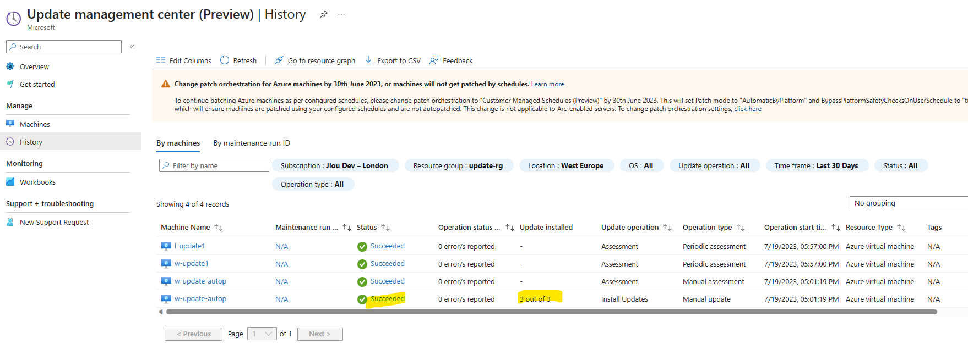Collapse the sidebar with double chevron

(132, 47)
